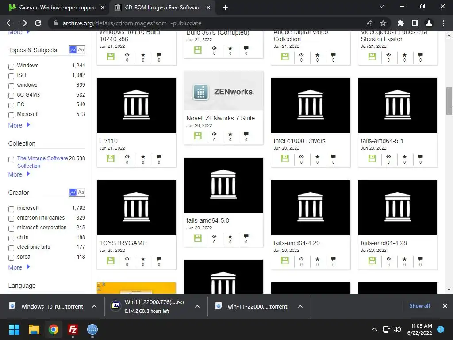The width and height of the screenshot is (453, 340).
Task: Open options arrow for Win11_22000.776 iso download
Action: pos(197,306)
